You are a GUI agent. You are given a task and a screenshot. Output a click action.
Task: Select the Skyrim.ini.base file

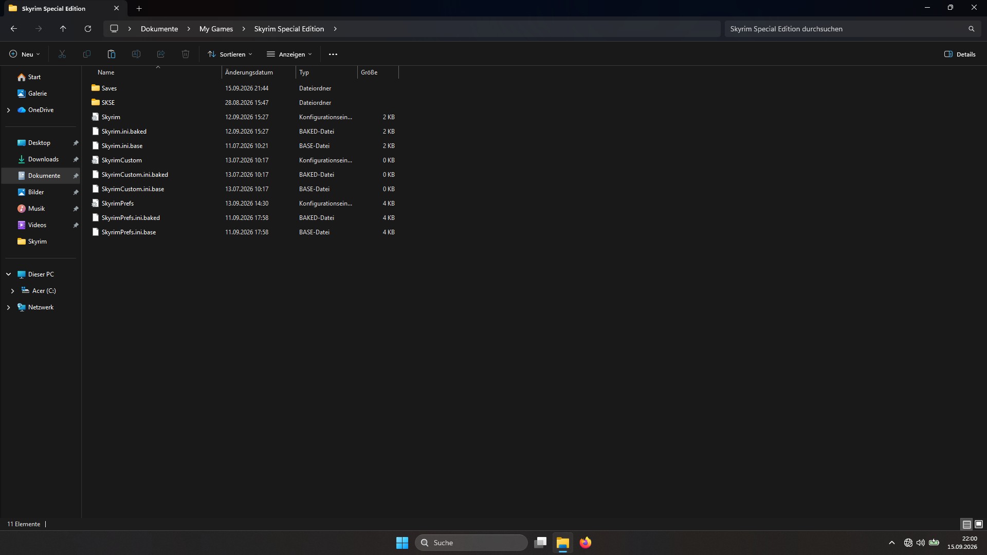[x=244, y=146]
